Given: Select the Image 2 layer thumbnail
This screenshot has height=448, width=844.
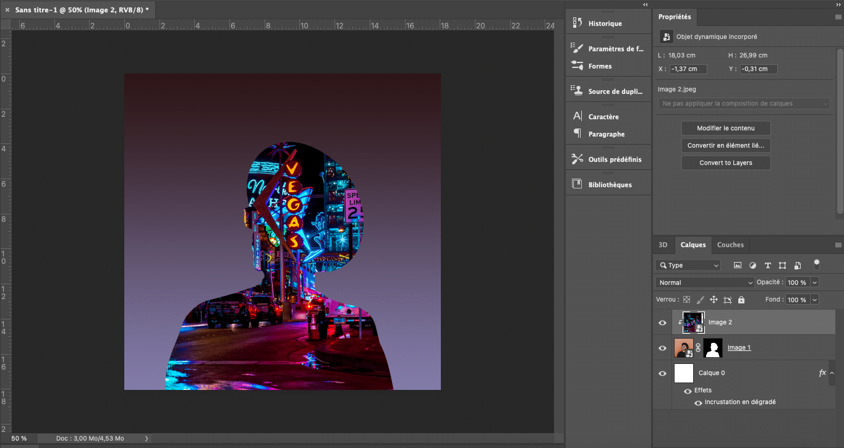Looking at the screenshot, I should [x=693, y=323].
